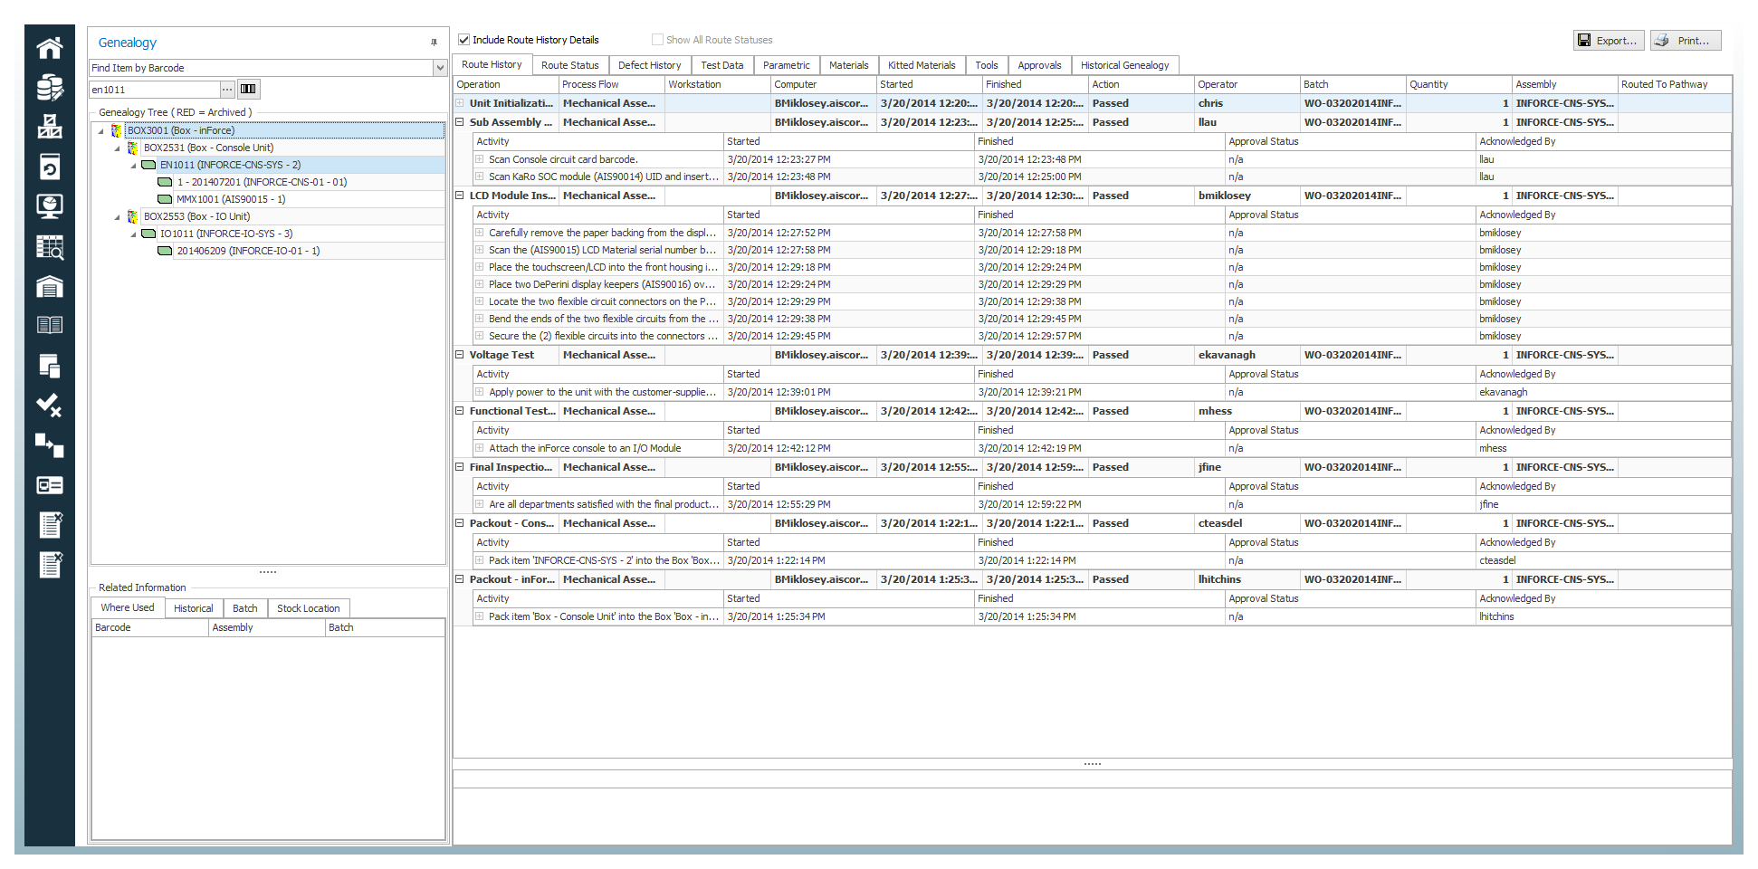
Task: Click the green icon beside 201406209
Action: 166,251
